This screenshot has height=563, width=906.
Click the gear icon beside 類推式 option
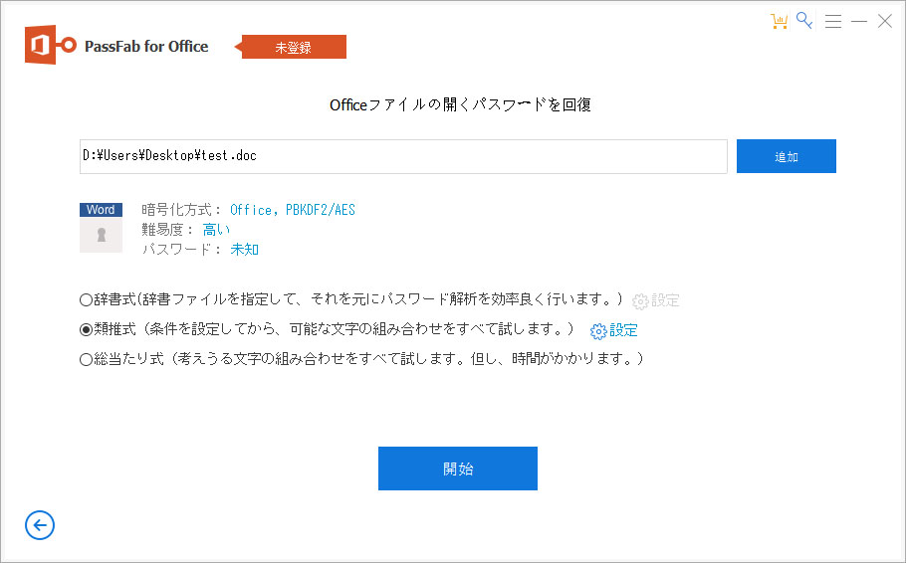pos(598,331)
